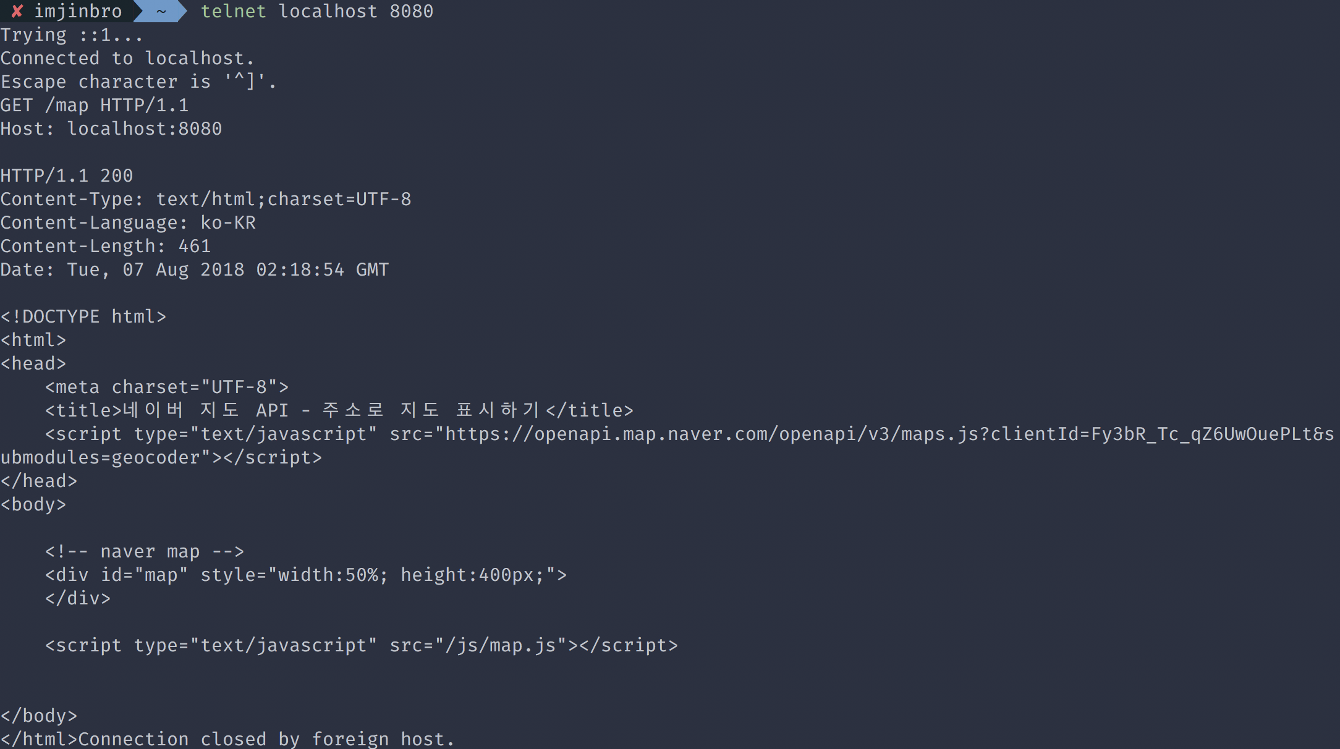The image size is (1340, 749).
Task: Click the red X status icon in prompt
Action: click(17, 11)
